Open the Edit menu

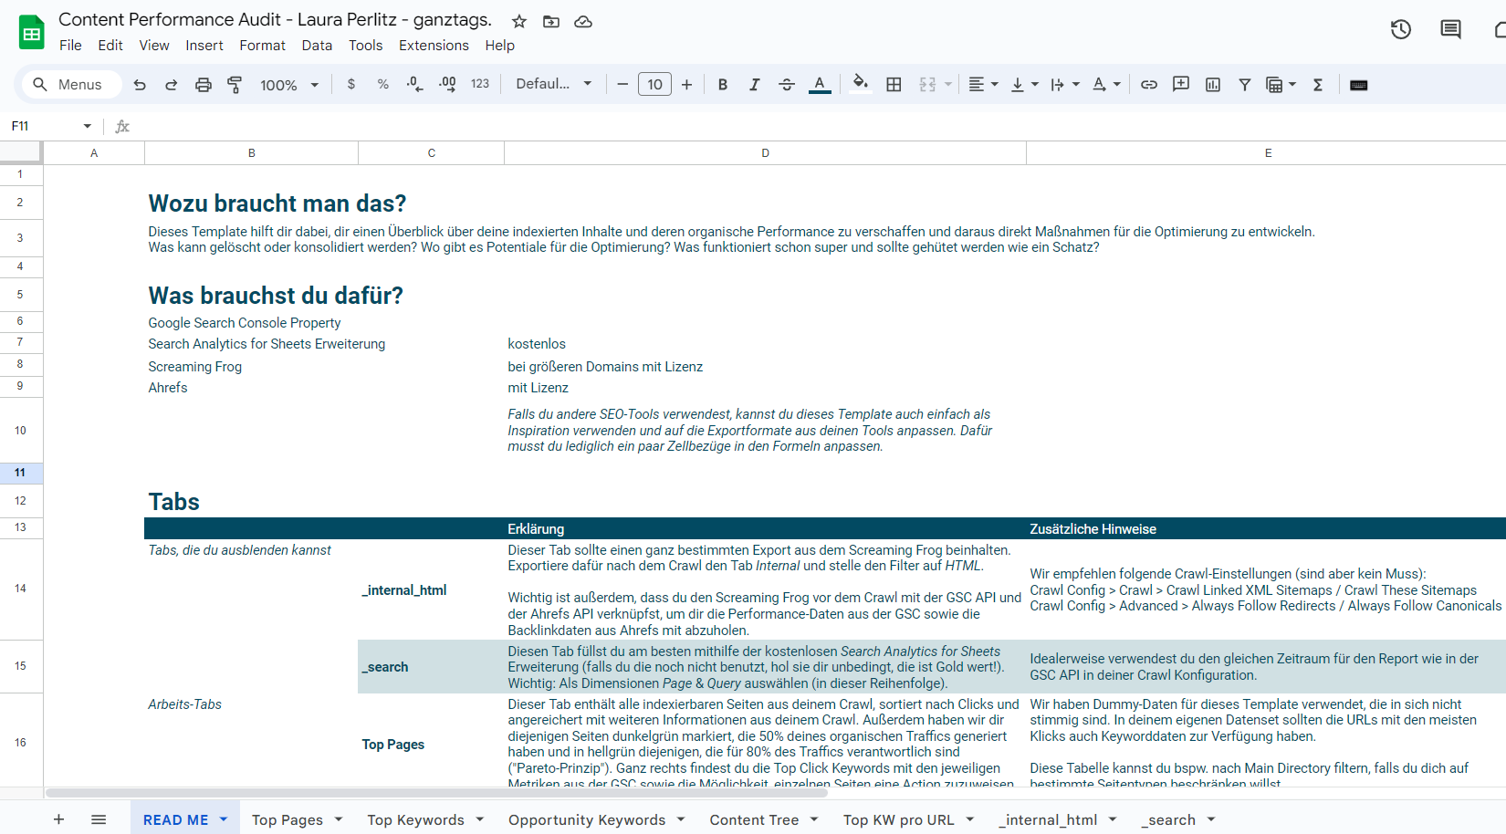pos(110,46)
